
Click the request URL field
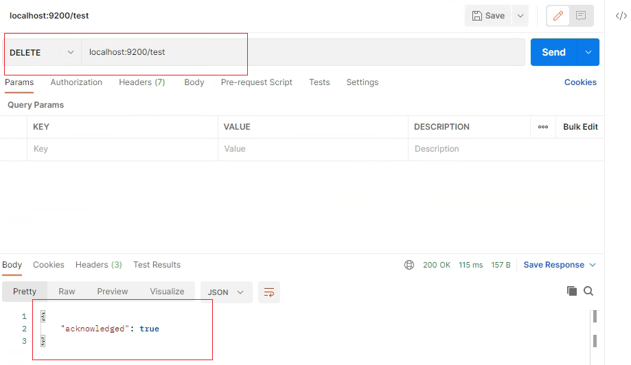pyautogui.click(x=303, y=52)
